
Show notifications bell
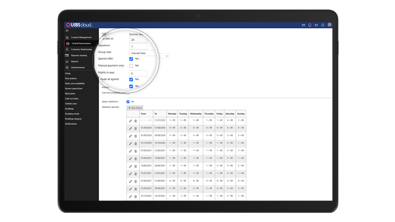coord(310,25)
